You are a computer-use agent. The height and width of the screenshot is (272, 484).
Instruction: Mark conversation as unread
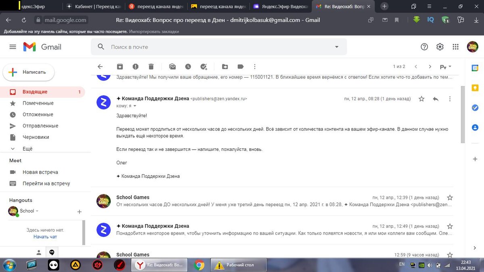(172, 66)
